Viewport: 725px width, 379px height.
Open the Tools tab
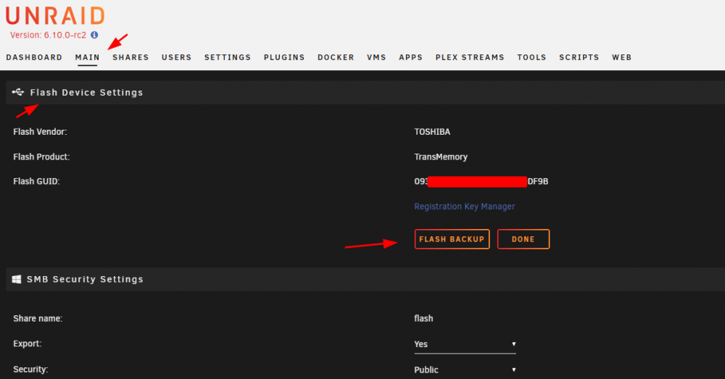[x=531, y=57]
